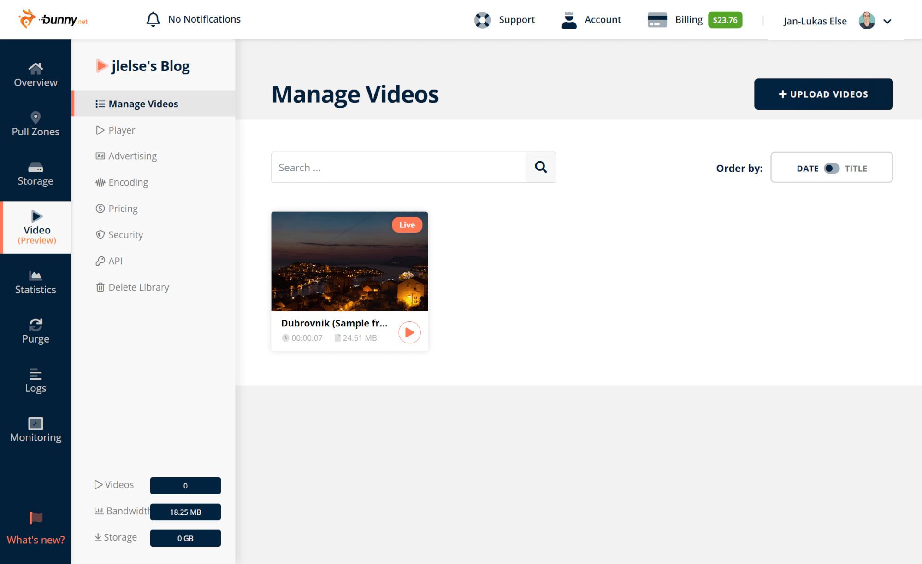Toggle the Date/Title order switch

click(x=832, y=168)
